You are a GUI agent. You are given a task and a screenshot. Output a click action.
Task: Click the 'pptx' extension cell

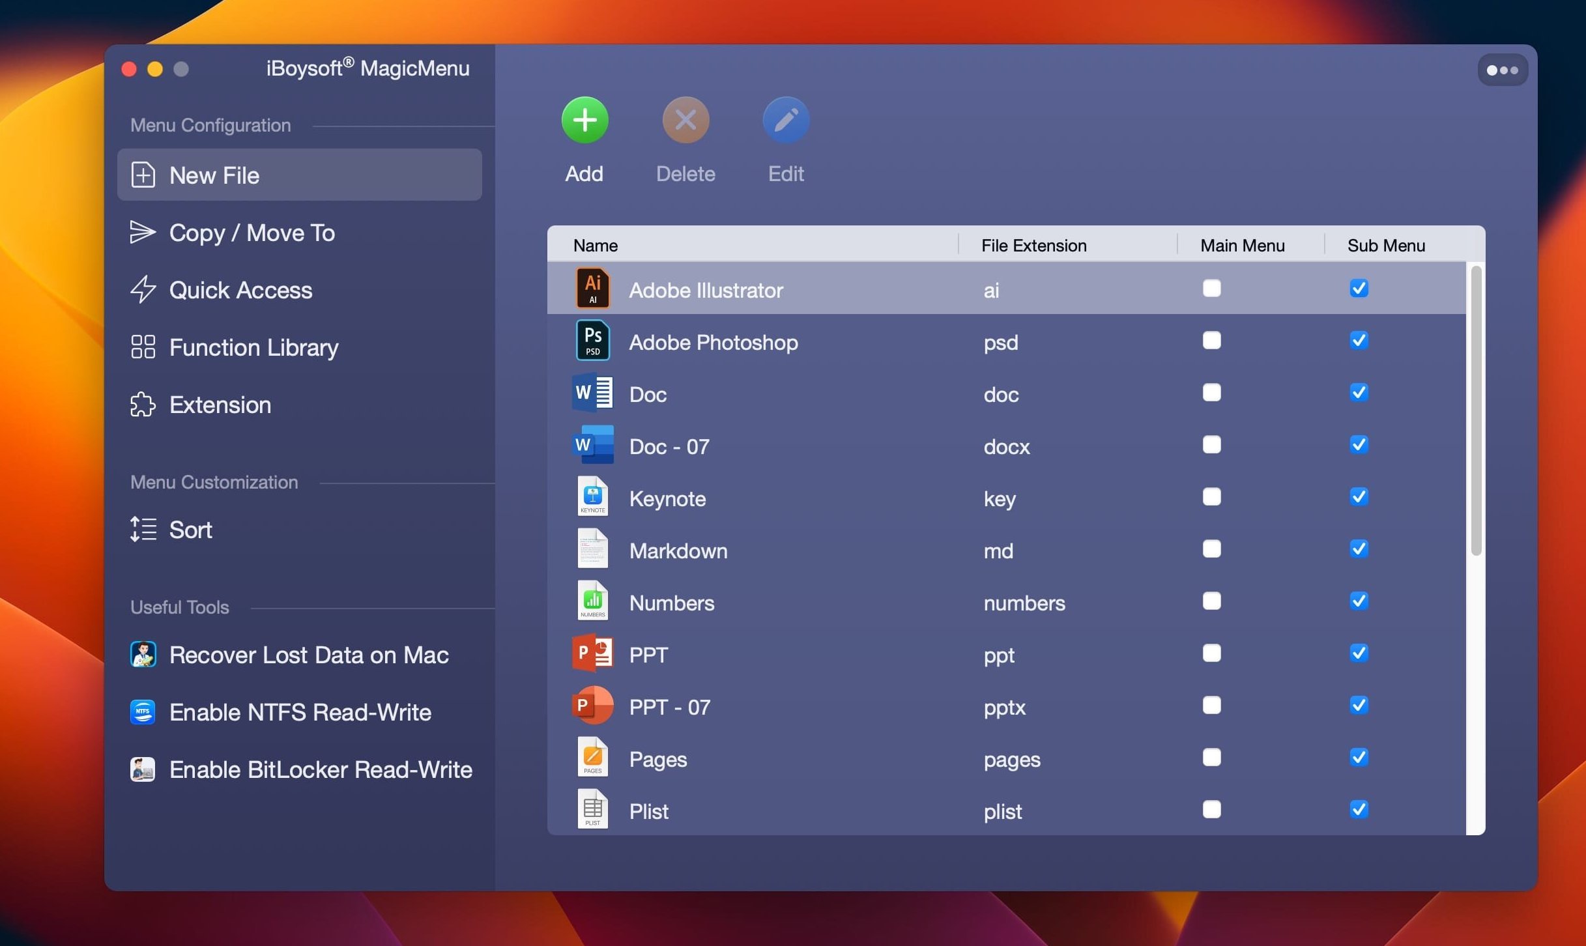pos(1004,708)
